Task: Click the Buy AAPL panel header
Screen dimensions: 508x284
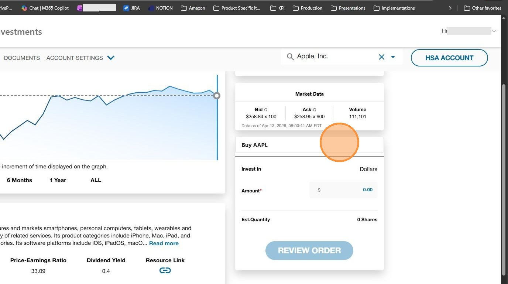Action: [x=309, y=145]
